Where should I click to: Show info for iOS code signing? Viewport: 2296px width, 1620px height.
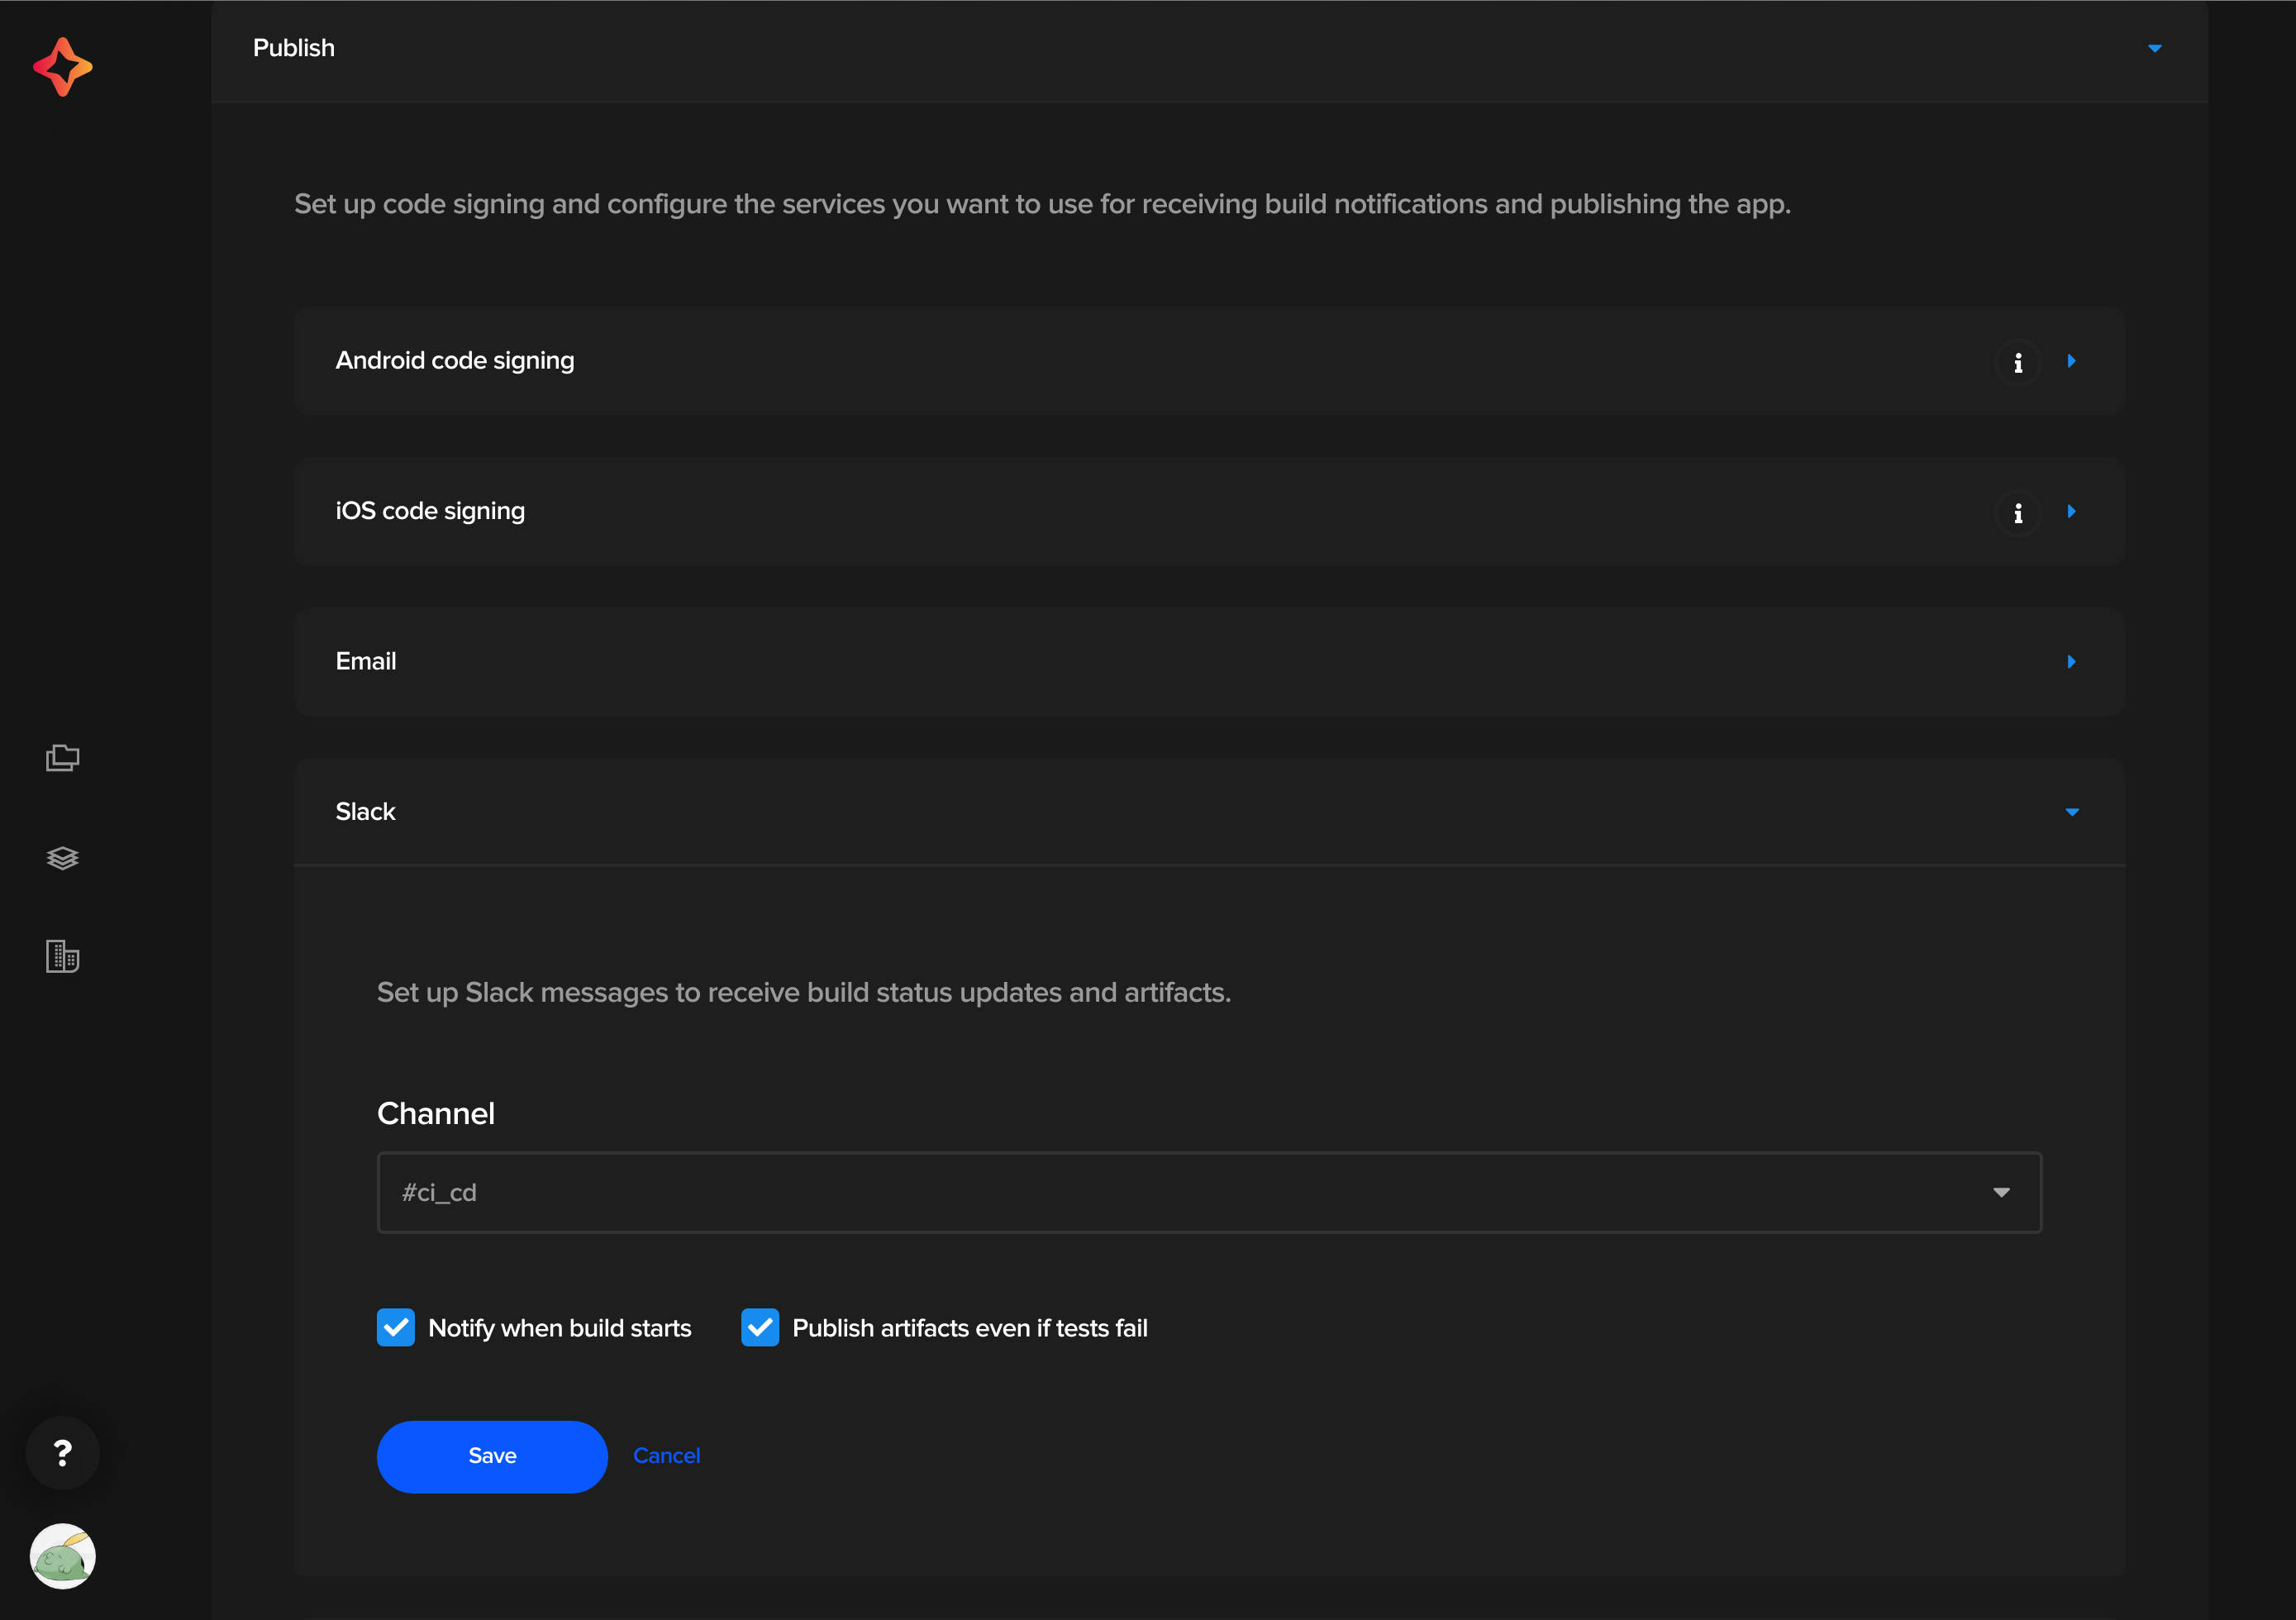pyautogui.click(x=2018, y=513)
